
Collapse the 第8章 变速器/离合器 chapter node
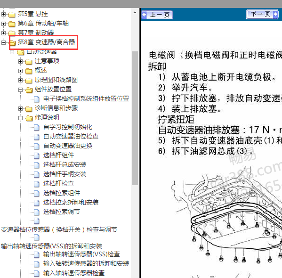[3, 42]
